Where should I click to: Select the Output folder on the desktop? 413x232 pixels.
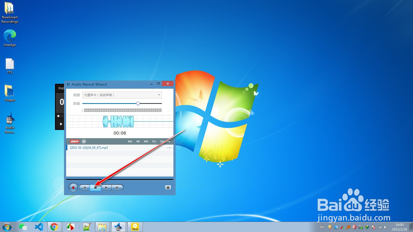[10, 93]
